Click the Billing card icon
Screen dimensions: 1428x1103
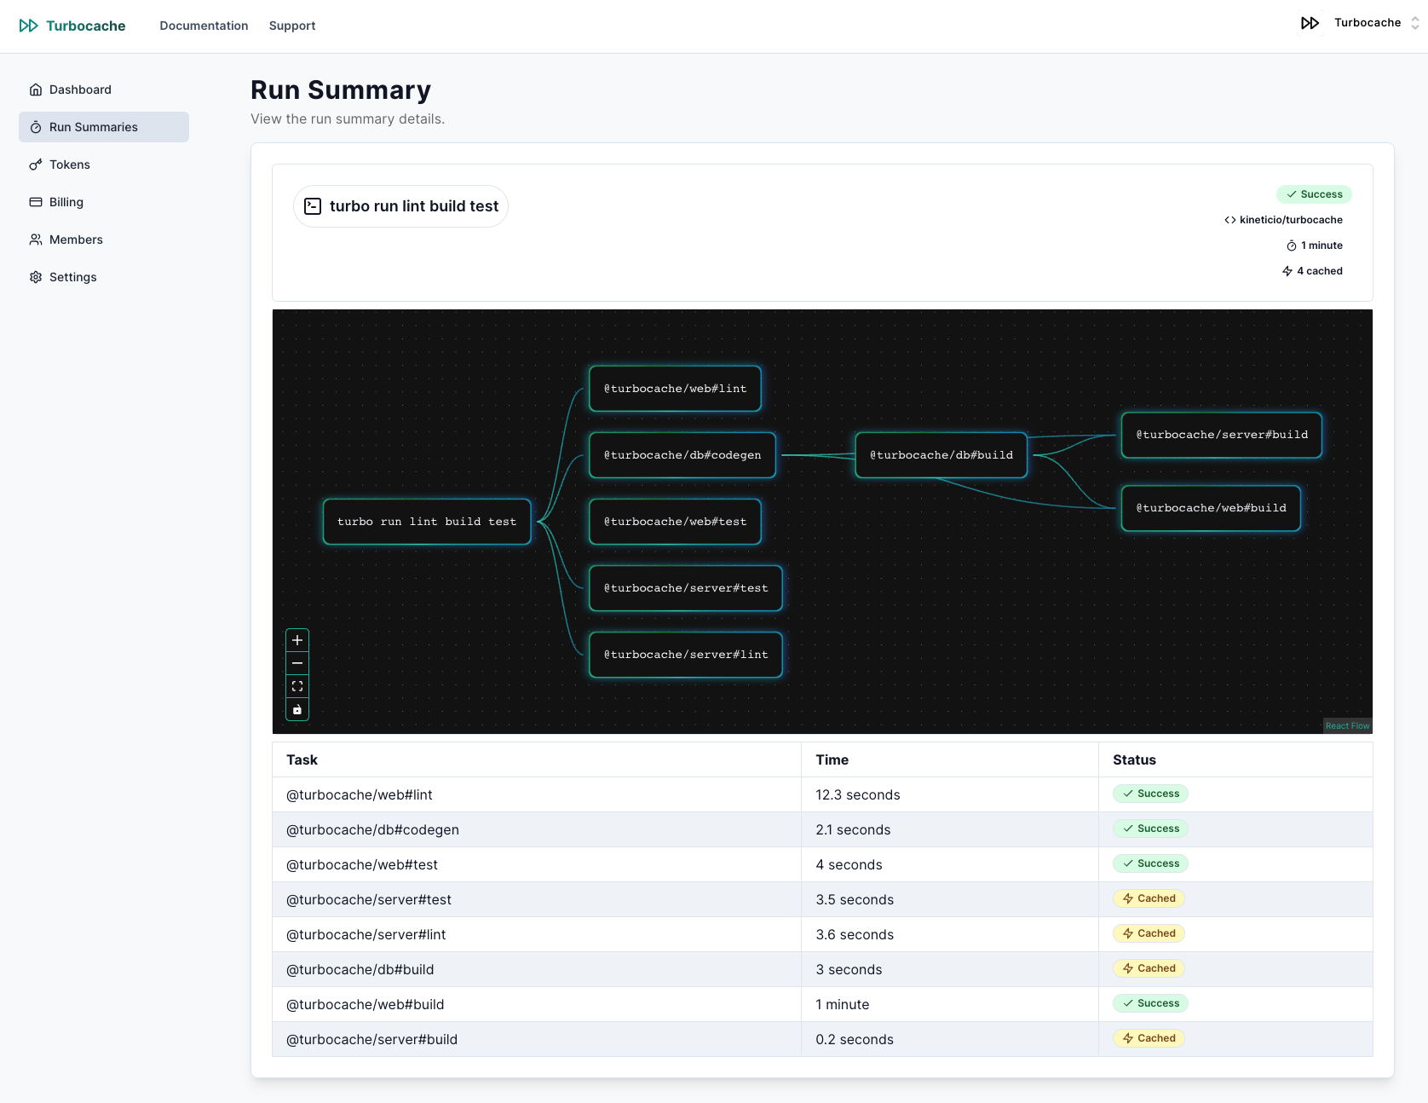click(36, 202)
